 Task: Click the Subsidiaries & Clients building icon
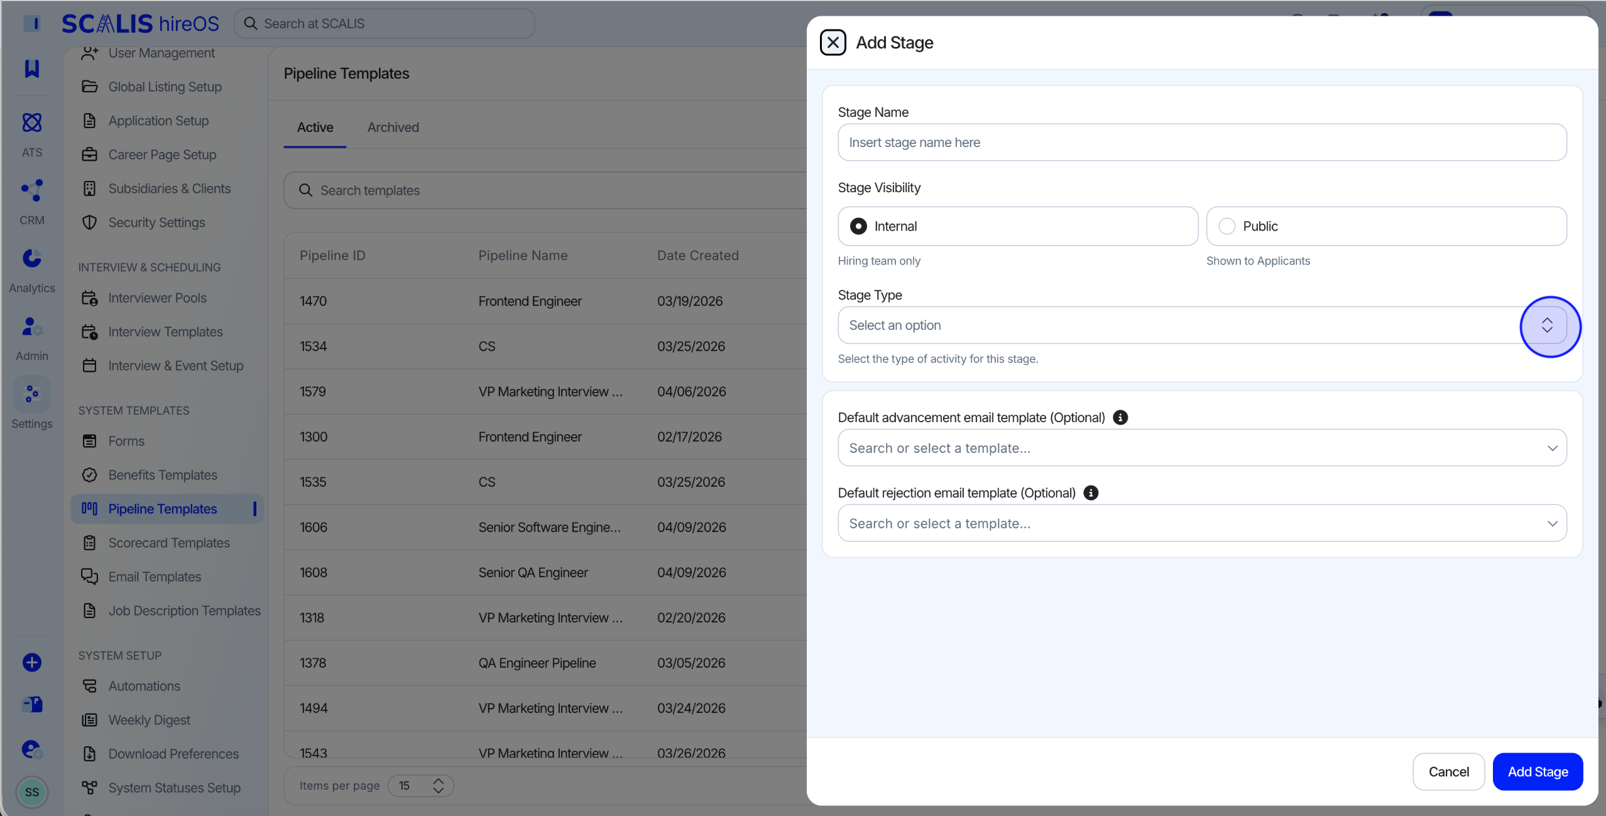(x=90, y=188)
